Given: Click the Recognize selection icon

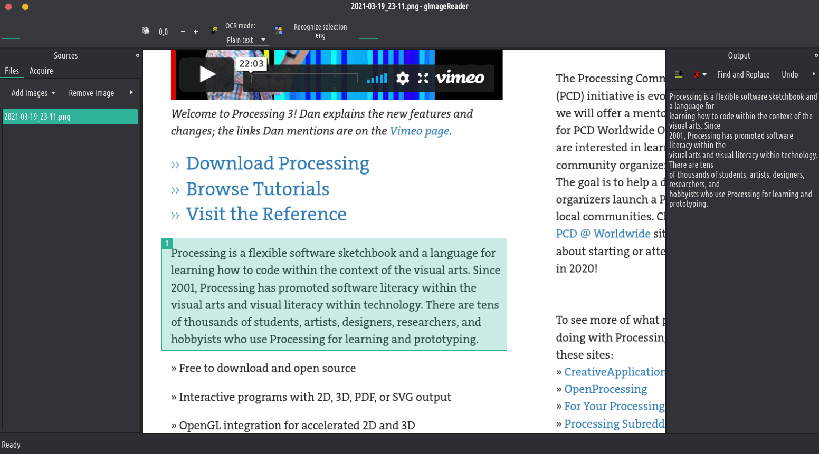Looking at the screenshot, I should [279, 31].
